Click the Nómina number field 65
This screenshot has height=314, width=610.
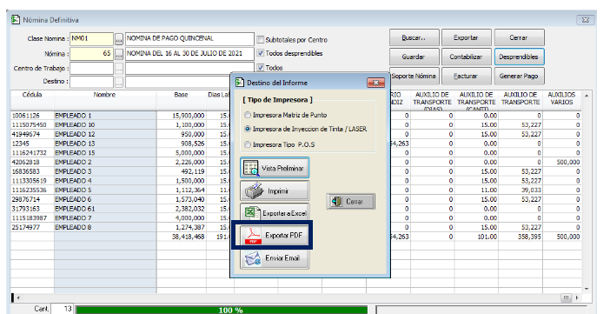click(91, 54)
